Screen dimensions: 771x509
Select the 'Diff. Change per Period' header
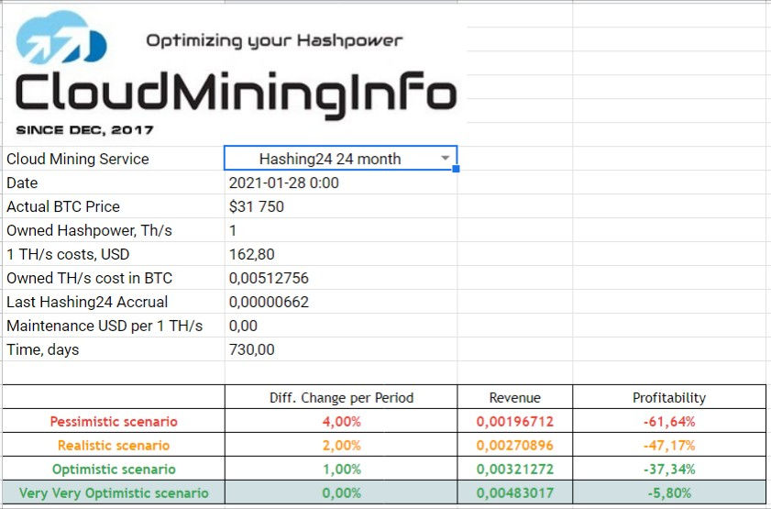tap(341, 397)
